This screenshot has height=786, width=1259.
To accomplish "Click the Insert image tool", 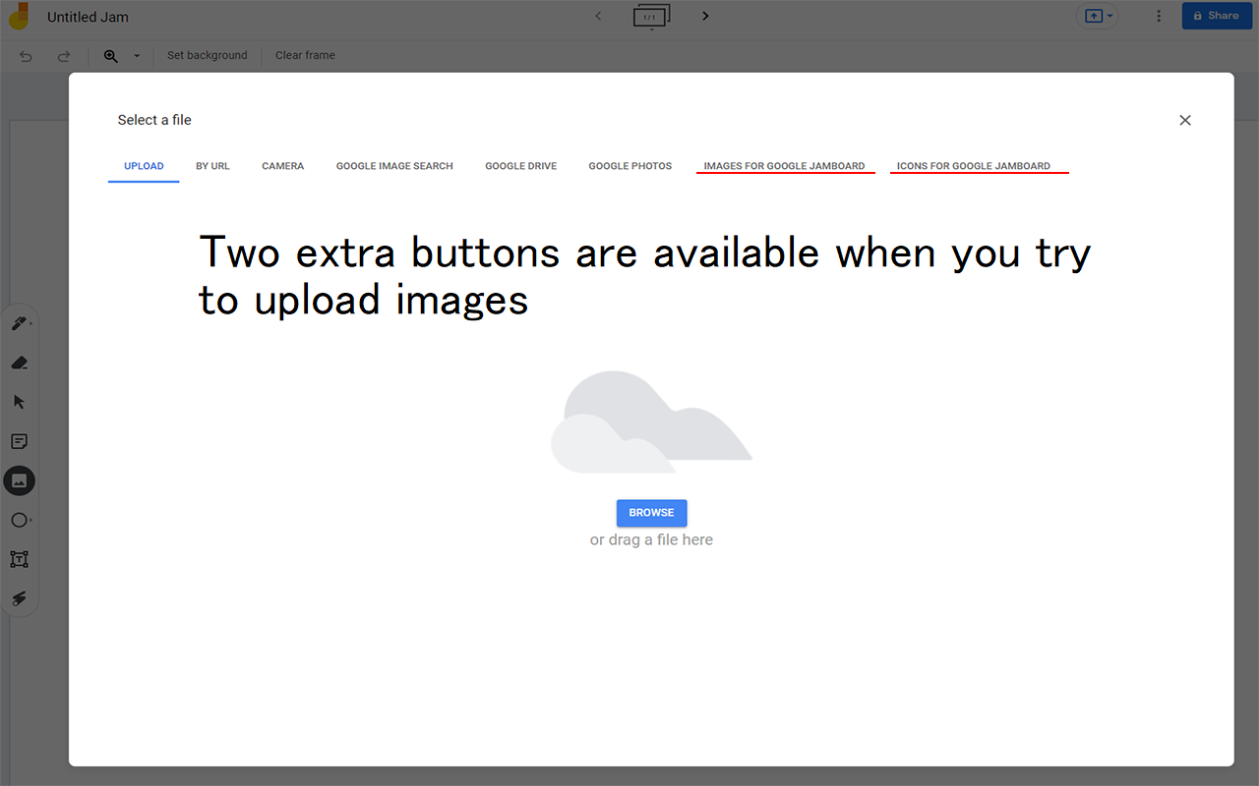I will (x=20, y=480).
